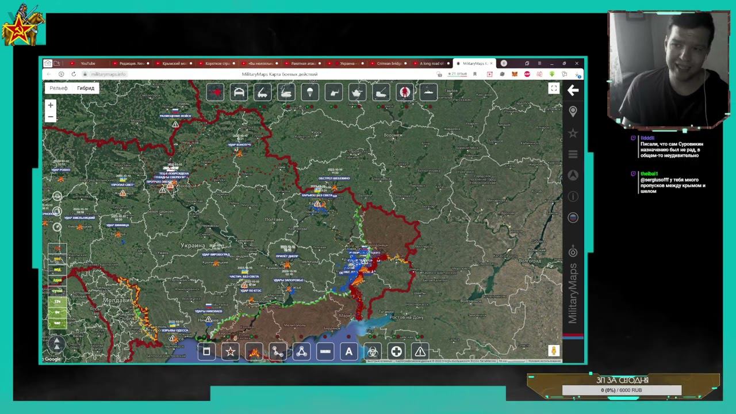Select the нед. time range filter

tap(57, 269)
